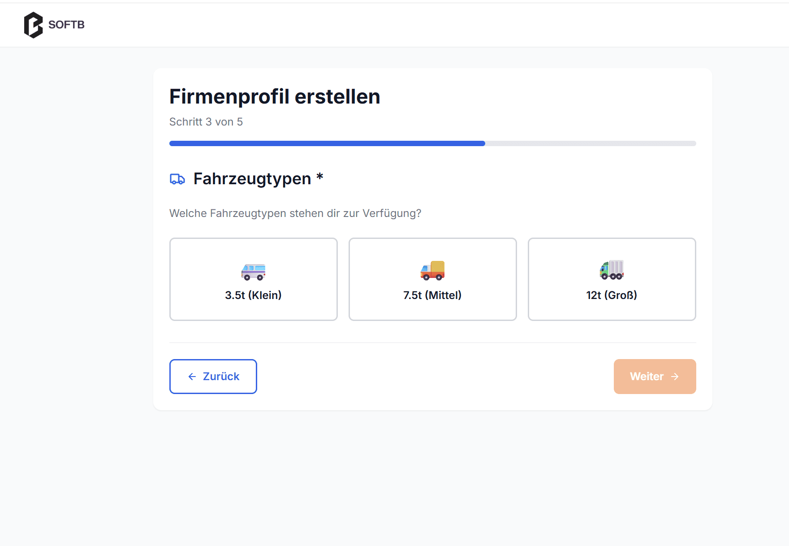The image size is (789, 546).
Task: Go back using the Zurück text
Action: (221, 377)
